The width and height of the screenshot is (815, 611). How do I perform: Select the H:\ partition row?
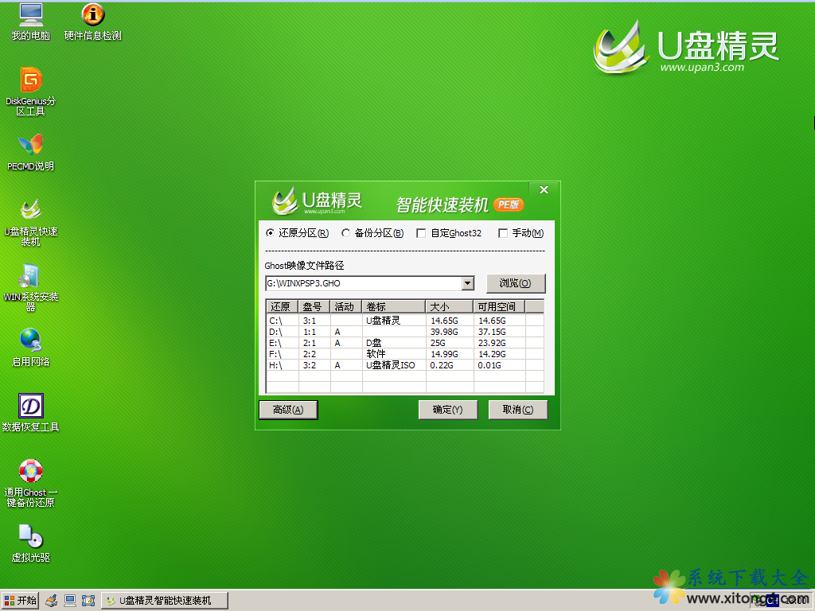405,365
